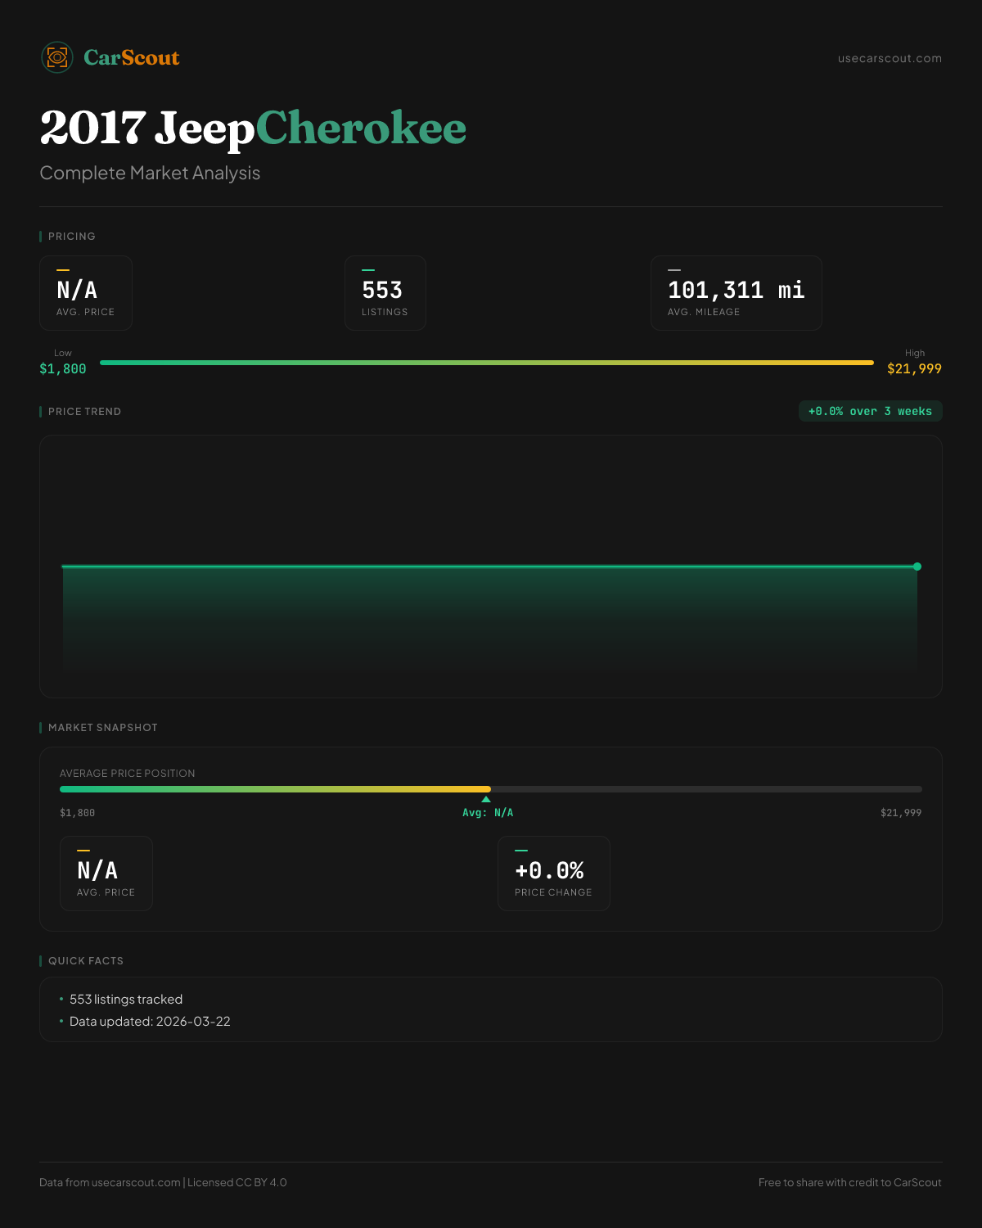Click the $21,999 label in Market Snapshot

click(x=900, y=813)
